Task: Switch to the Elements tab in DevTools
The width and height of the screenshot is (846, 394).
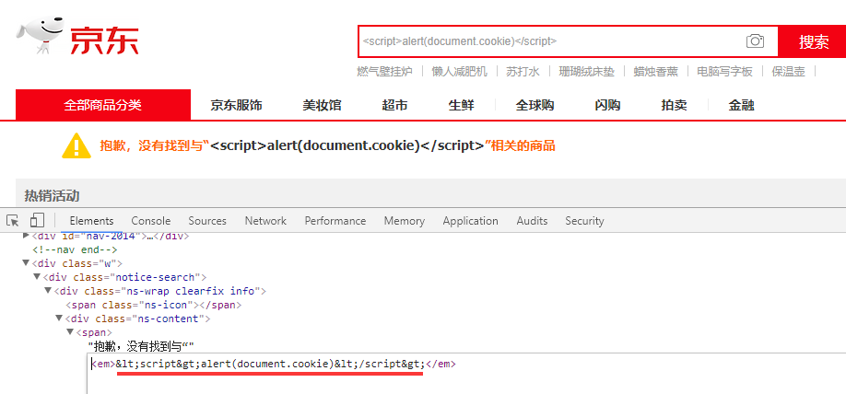Action: pos(92,220)
